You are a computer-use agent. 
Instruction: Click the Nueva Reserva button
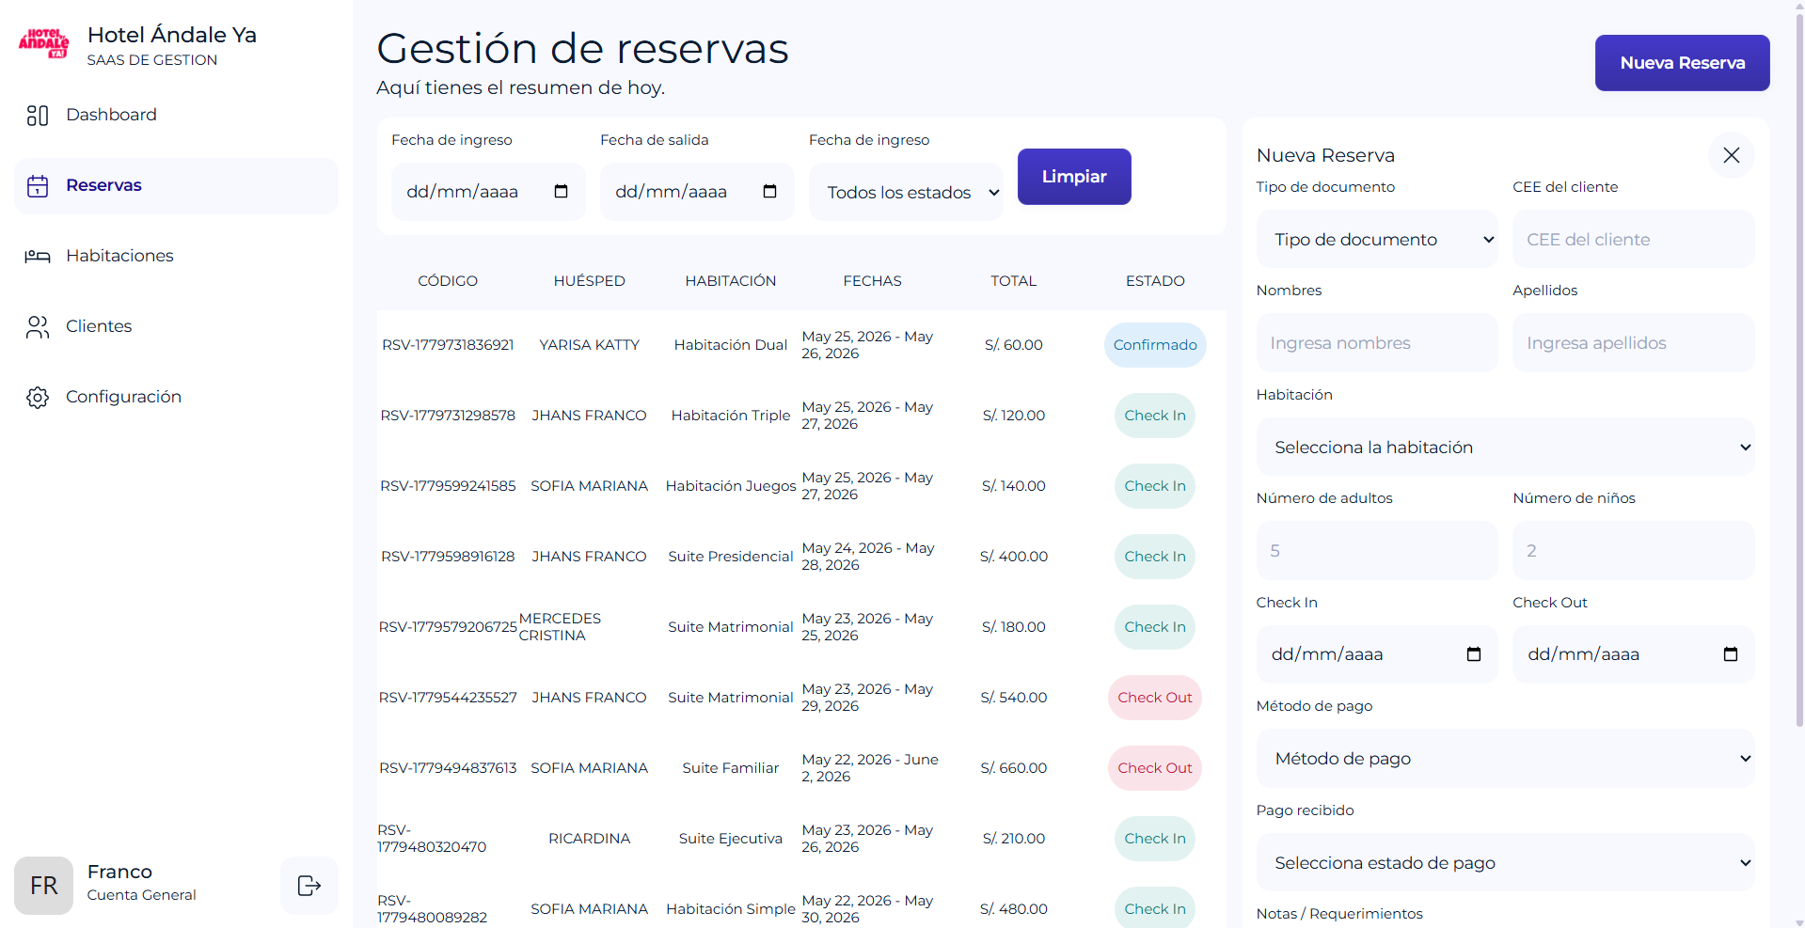tap(1682, 63)
